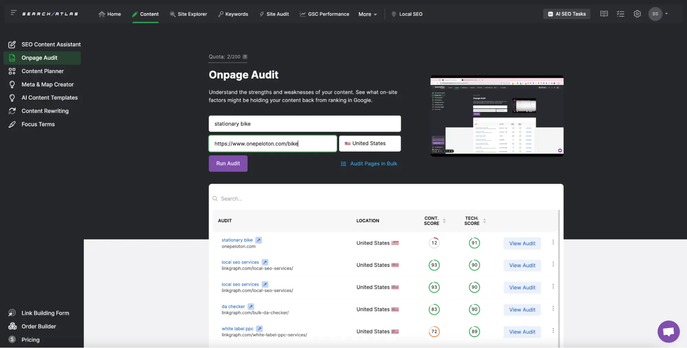Open Site Audit tab

pyautogui.click(x=274, y=14)
